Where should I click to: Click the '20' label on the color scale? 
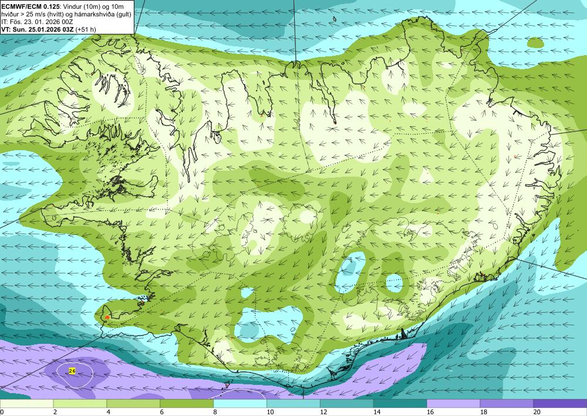point(537,412)
